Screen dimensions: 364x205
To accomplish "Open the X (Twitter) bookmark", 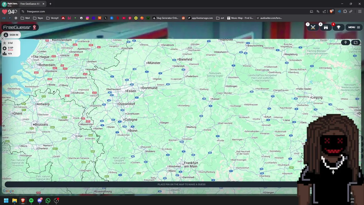I will click(106, 18).
